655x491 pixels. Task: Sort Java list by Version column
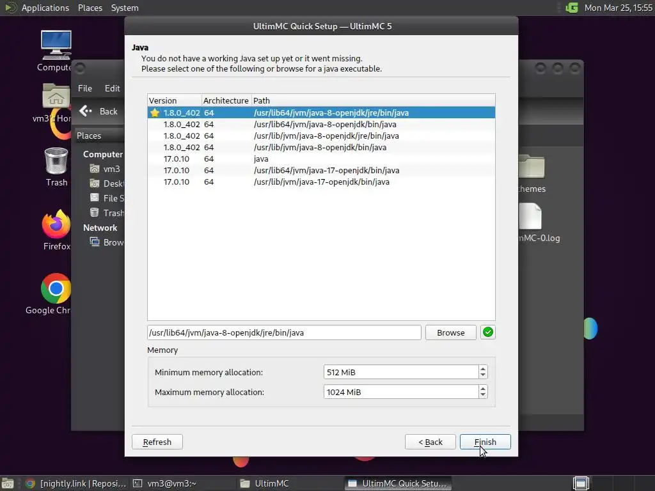pos(174,100)
